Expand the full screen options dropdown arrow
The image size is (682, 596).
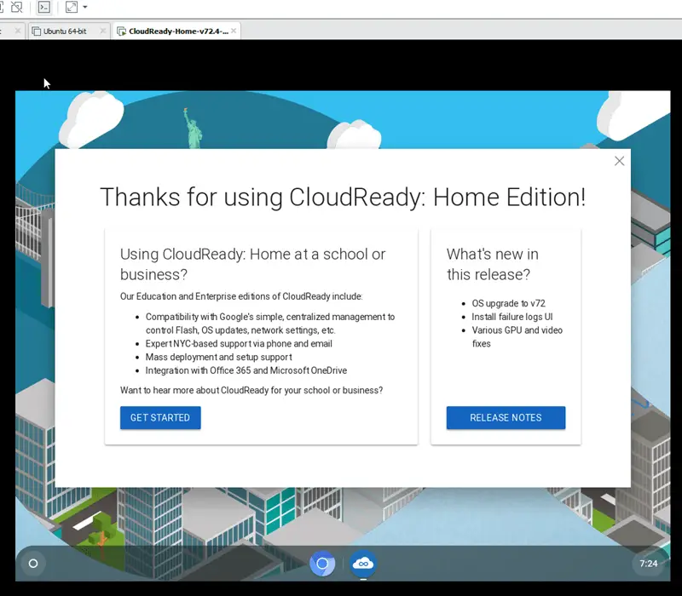[x=84, y=7]
